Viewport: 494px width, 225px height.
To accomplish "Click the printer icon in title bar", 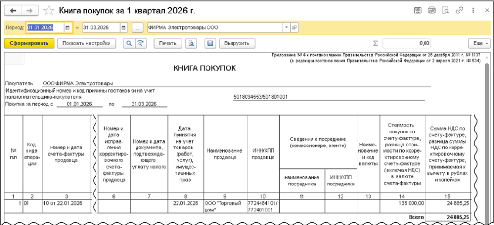I will [432, 10].
